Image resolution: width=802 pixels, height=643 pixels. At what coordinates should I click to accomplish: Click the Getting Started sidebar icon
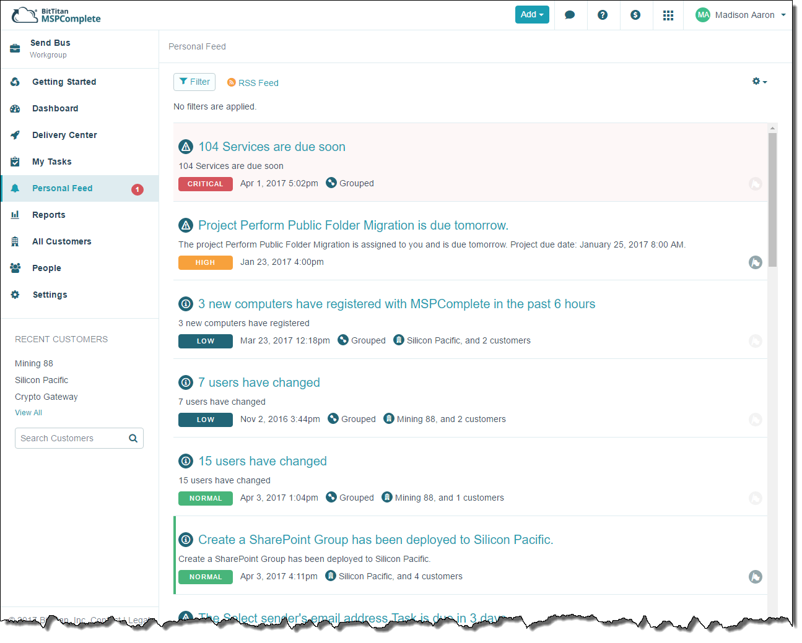point(15,82)
